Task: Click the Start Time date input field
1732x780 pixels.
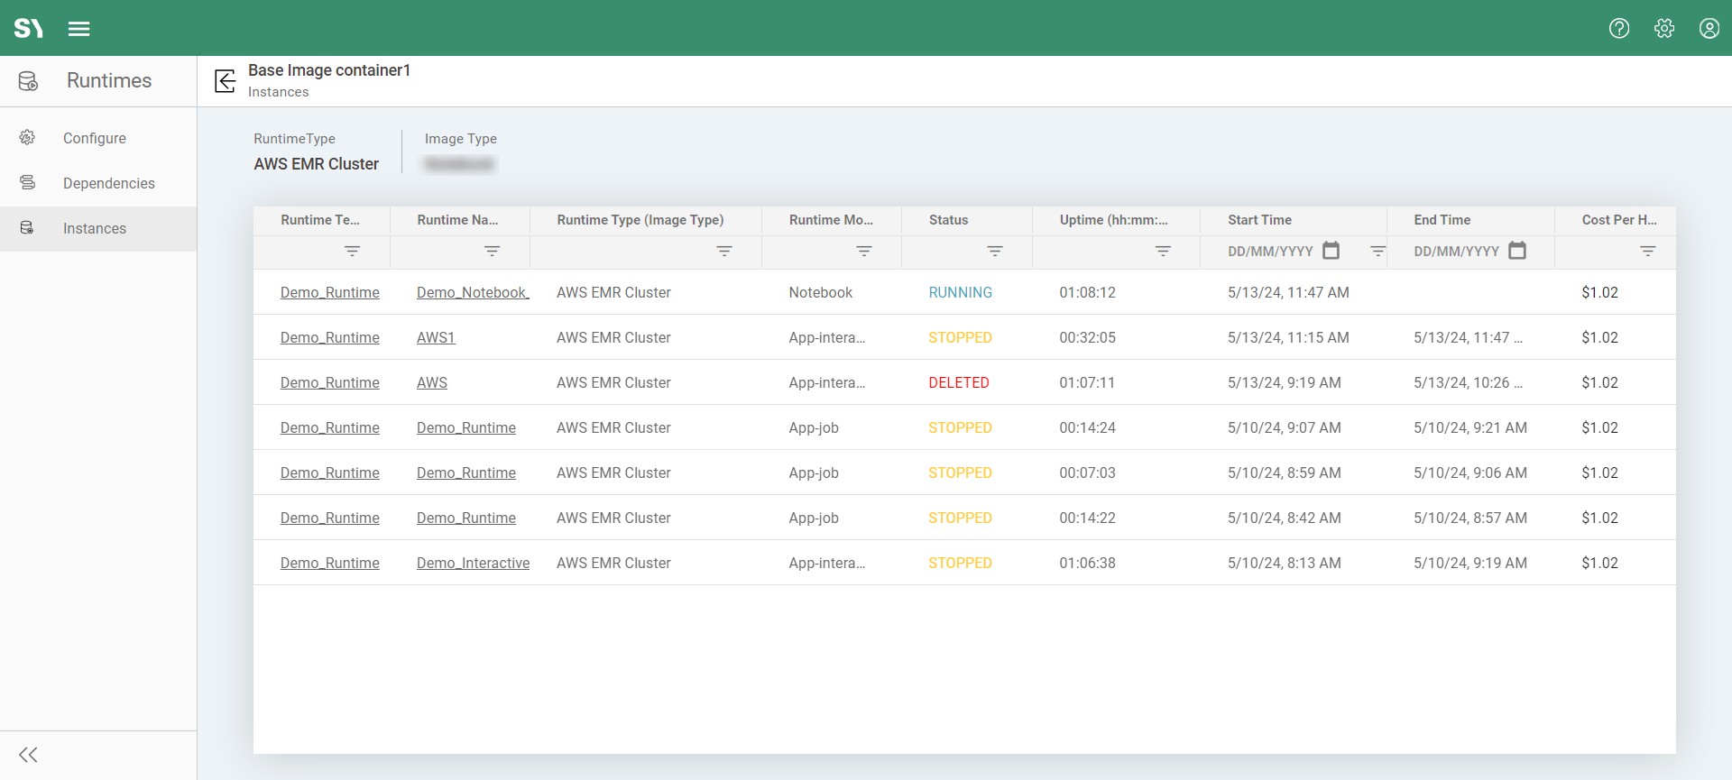Action: [1270, 252]
